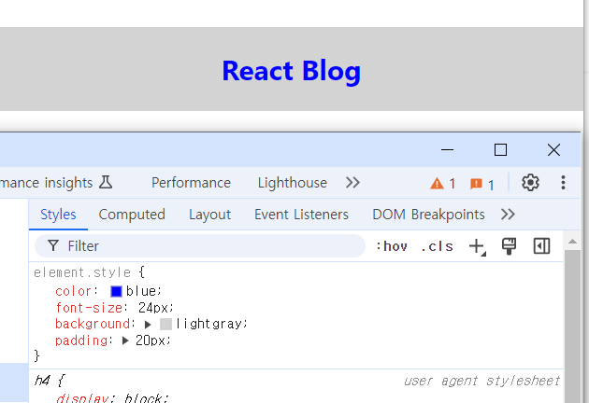Open the lightgray background color swatch

click(x=165, y=324)
